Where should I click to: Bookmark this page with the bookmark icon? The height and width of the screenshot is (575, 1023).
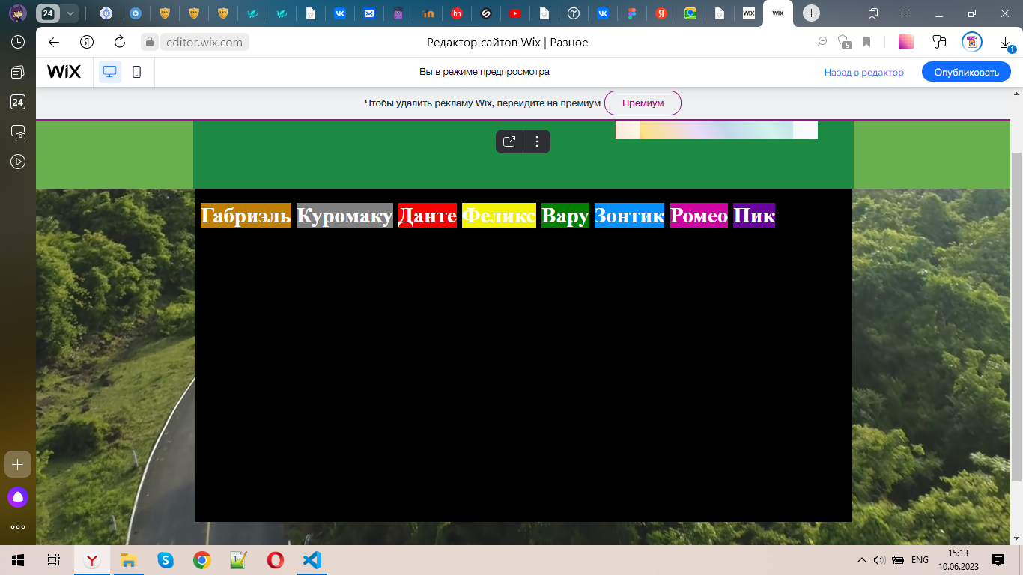(x=866, y=43)
